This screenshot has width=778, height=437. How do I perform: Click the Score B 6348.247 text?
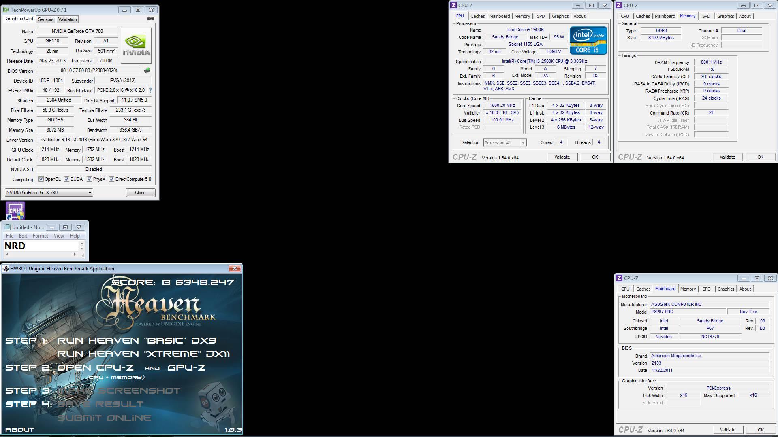(x=173, y=282)
